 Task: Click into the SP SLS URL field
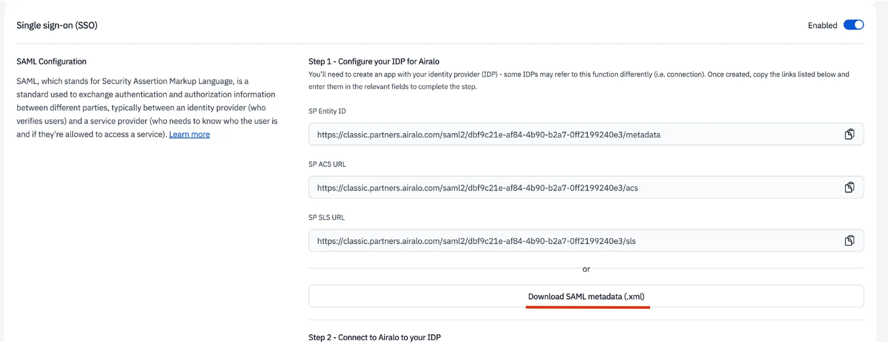(x=586, y=241)
